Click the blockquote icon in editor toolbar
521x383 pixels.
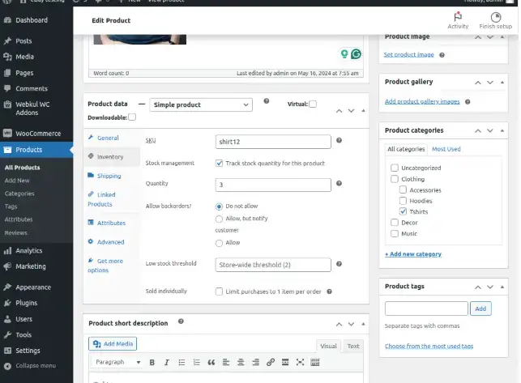coord(211,362)
